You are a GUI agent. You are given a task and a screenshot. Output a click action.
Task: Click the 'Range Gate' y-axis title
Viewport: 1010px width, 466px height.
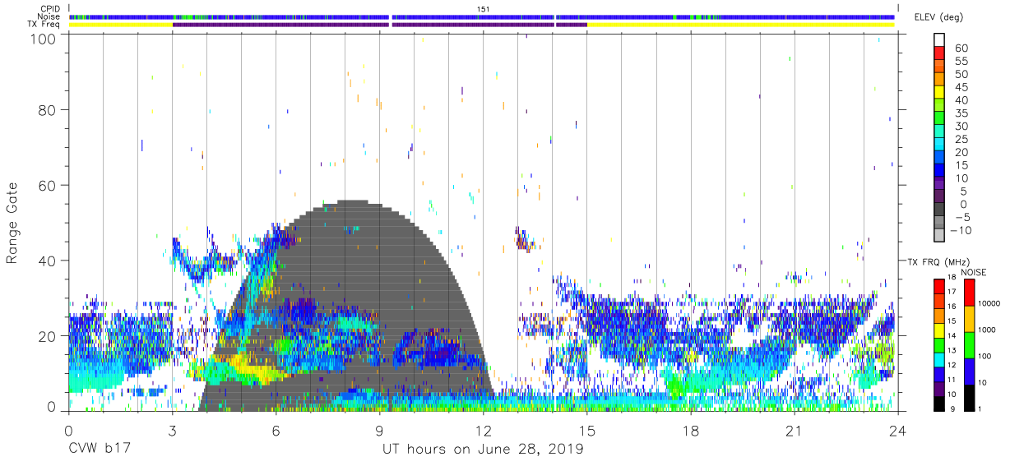tap(12, 223)
